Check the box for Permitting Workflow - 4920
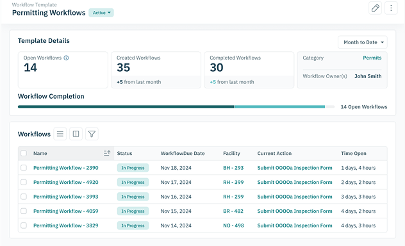This screenshot has height=246, width=405. [24, 182]
